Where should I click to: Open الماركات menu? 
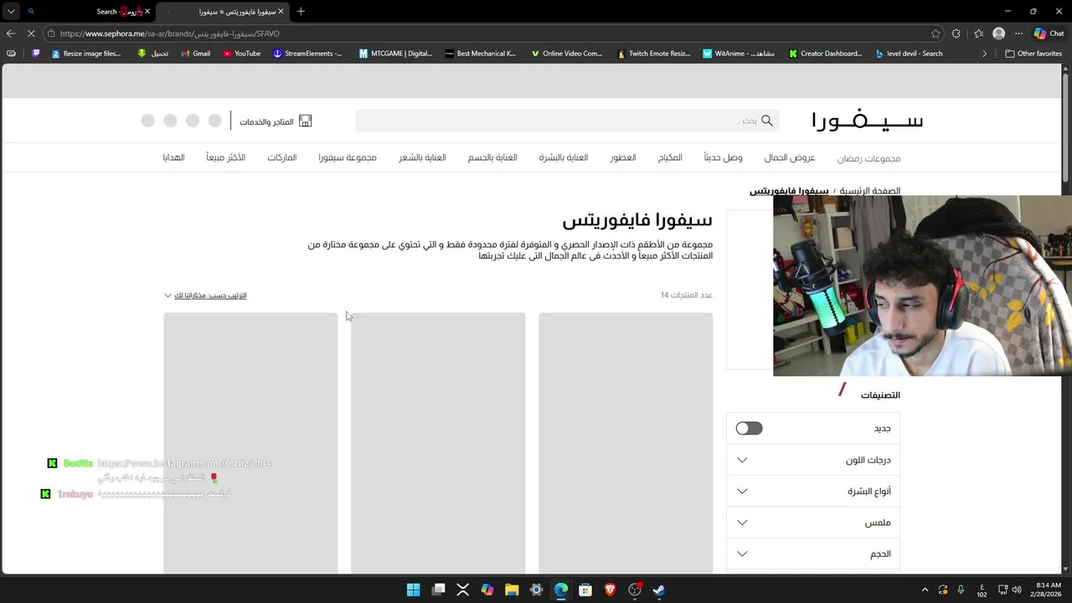[282, 157]
